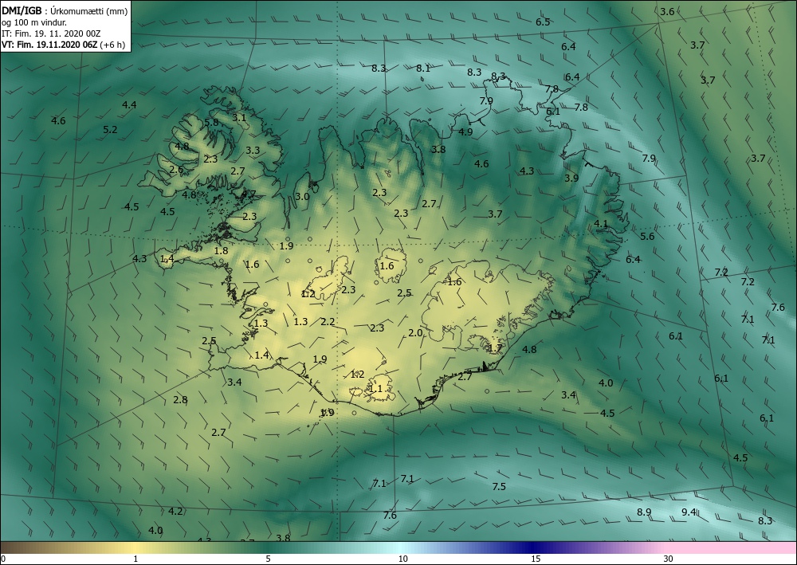Screen dimensions: 797x565
Task: Click the 8.9 value in the bottom right
Action: (644, 512)
